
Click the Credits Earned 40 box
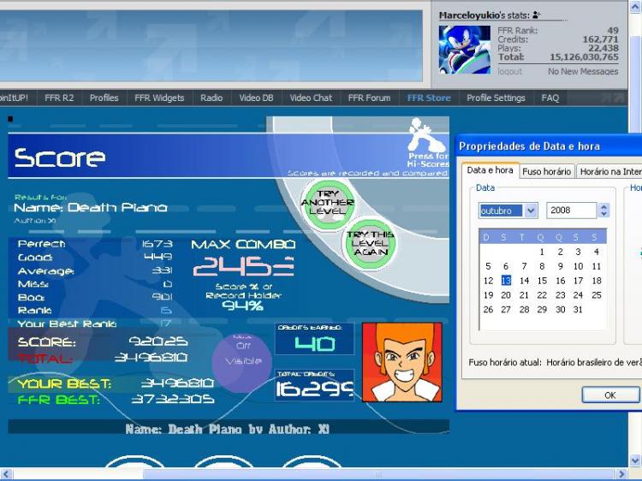click(314, 339)
